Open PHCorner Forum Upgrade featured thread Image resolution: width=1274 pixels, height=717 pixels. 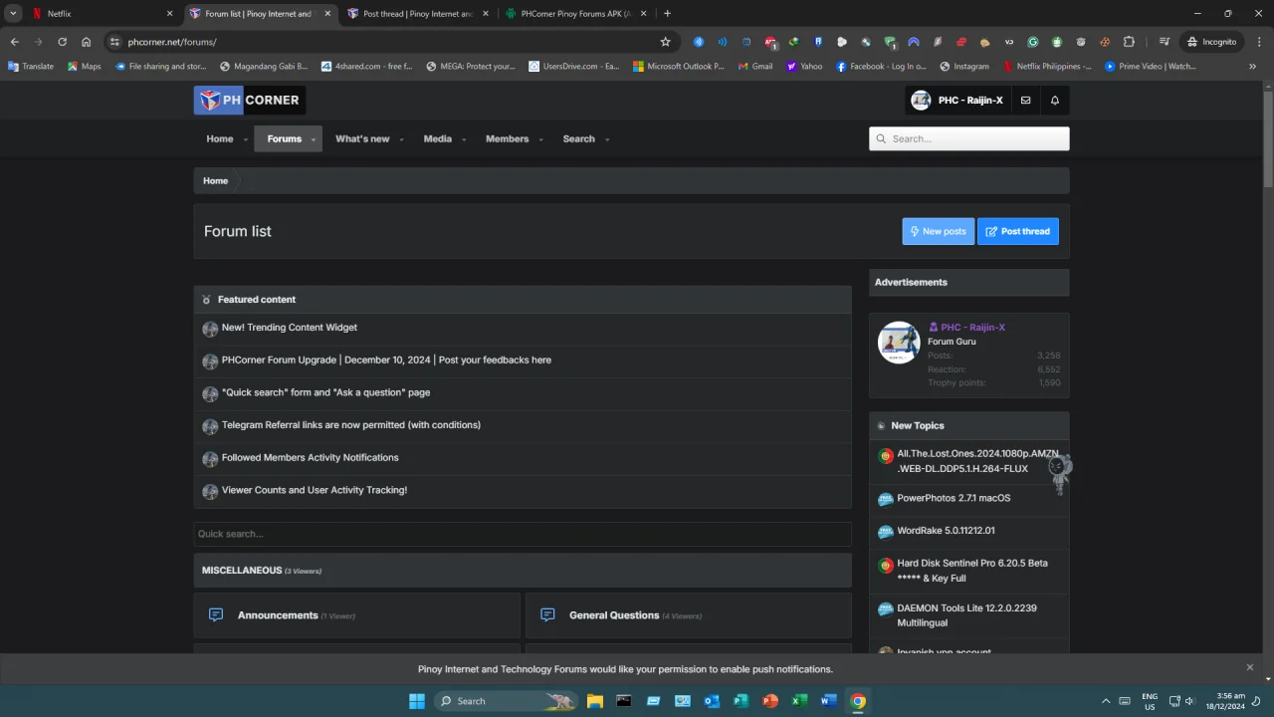pos(386,359)
